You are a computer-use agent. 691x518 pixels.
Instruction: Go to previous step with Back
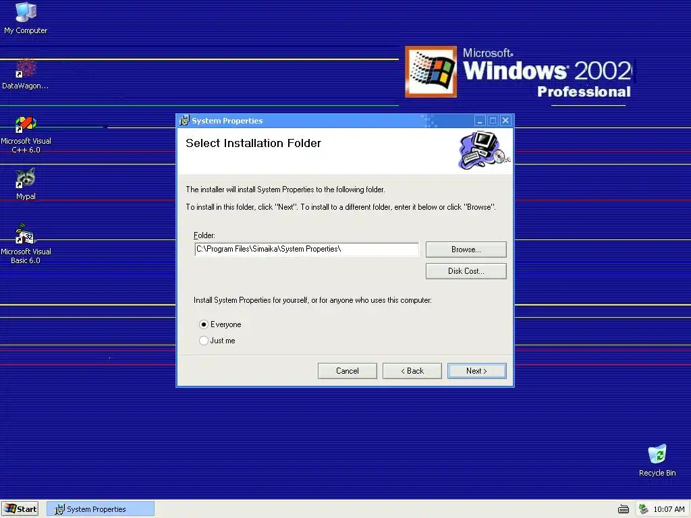[412, 371]
